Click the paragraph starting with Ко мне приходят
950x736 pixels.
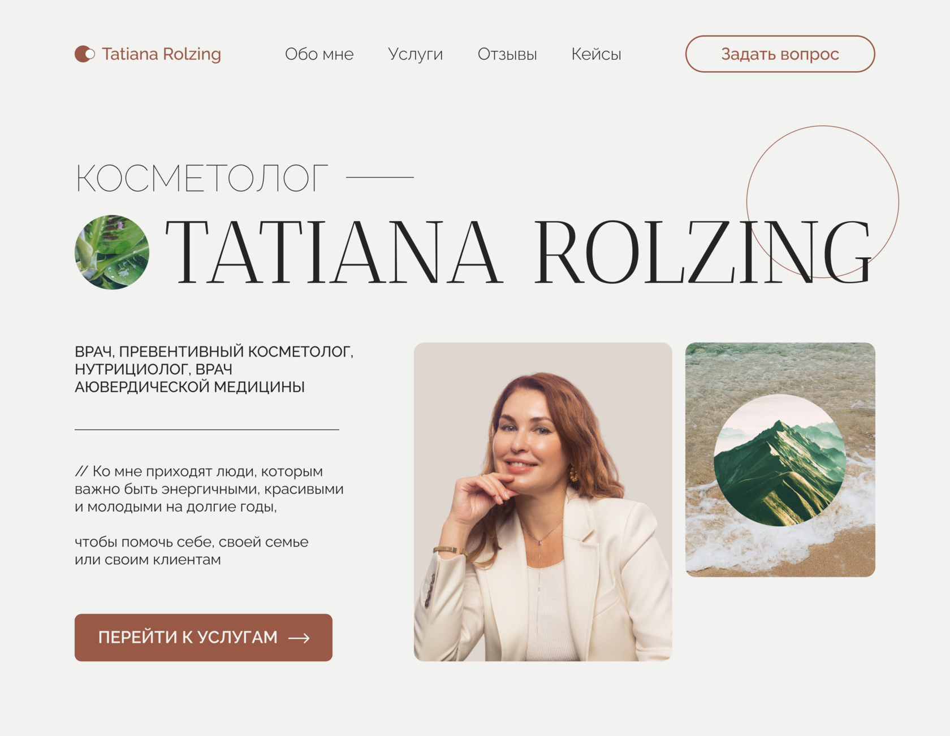pos(209,489)
